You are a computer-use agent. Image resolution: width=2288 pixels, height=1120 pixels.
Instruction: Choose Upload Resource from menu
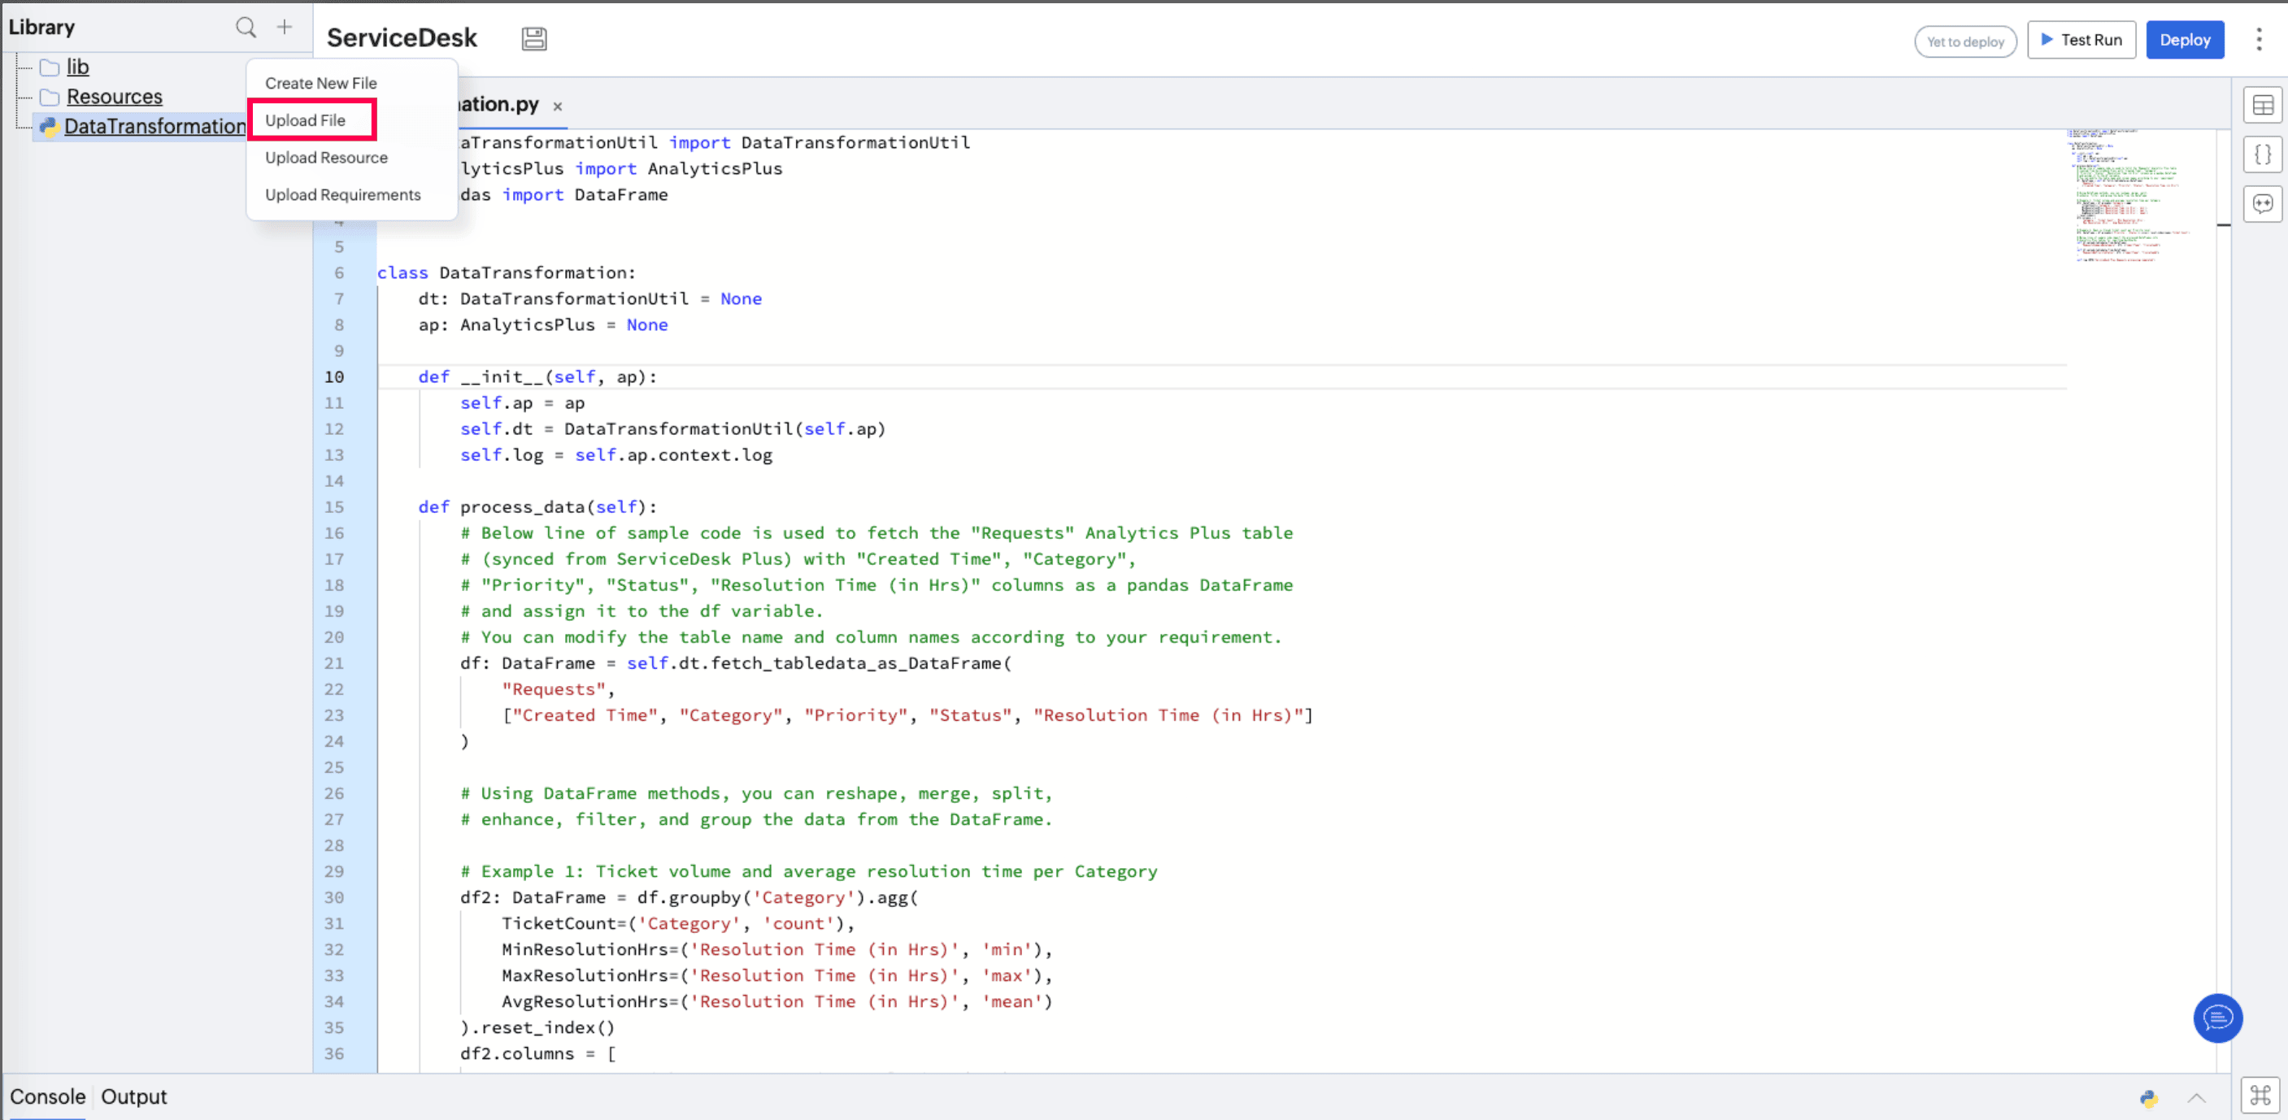(x=326, y=158)
